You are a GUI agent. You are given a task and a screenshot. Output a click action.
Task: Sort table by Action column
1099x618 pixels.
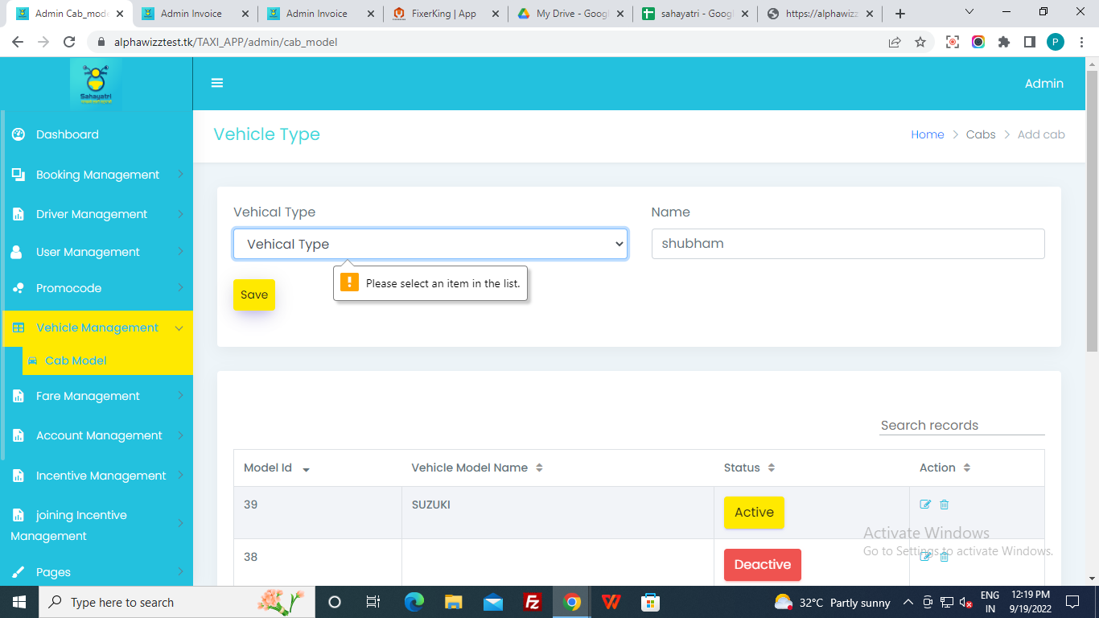[977, 468]
